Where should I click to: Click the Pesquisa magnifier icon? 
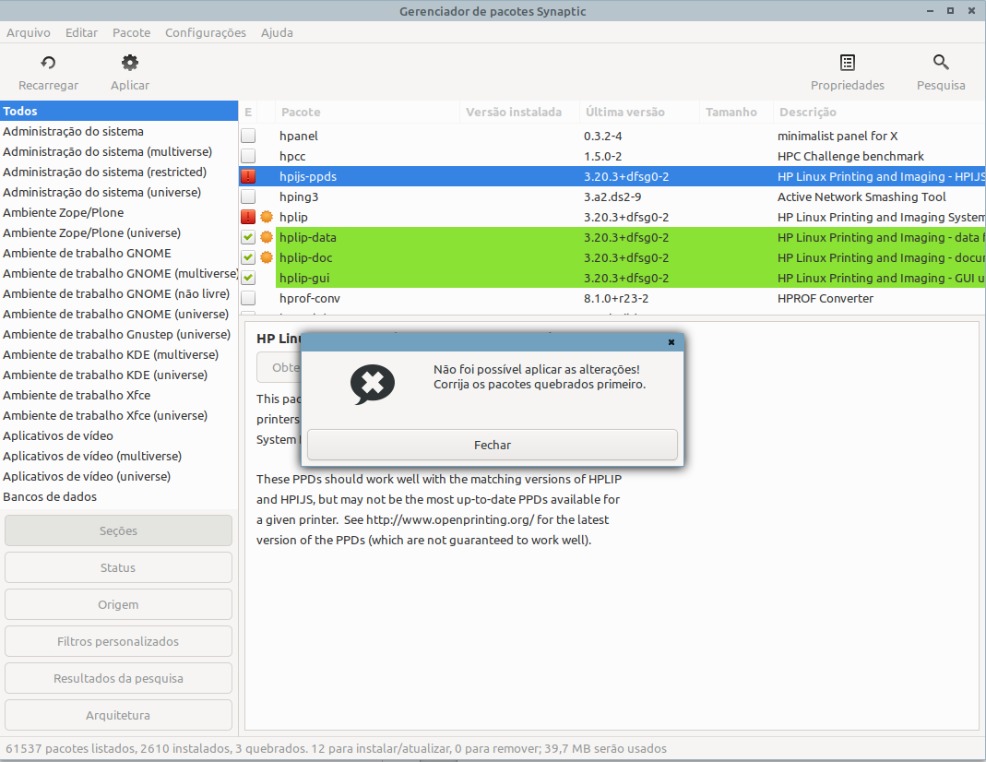(x=941, y=62)
